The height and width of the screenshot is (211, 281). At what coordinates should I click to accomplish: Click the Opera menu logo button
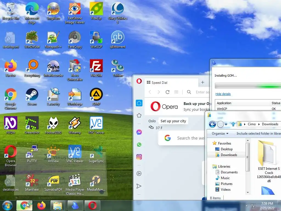pos(139,81)
